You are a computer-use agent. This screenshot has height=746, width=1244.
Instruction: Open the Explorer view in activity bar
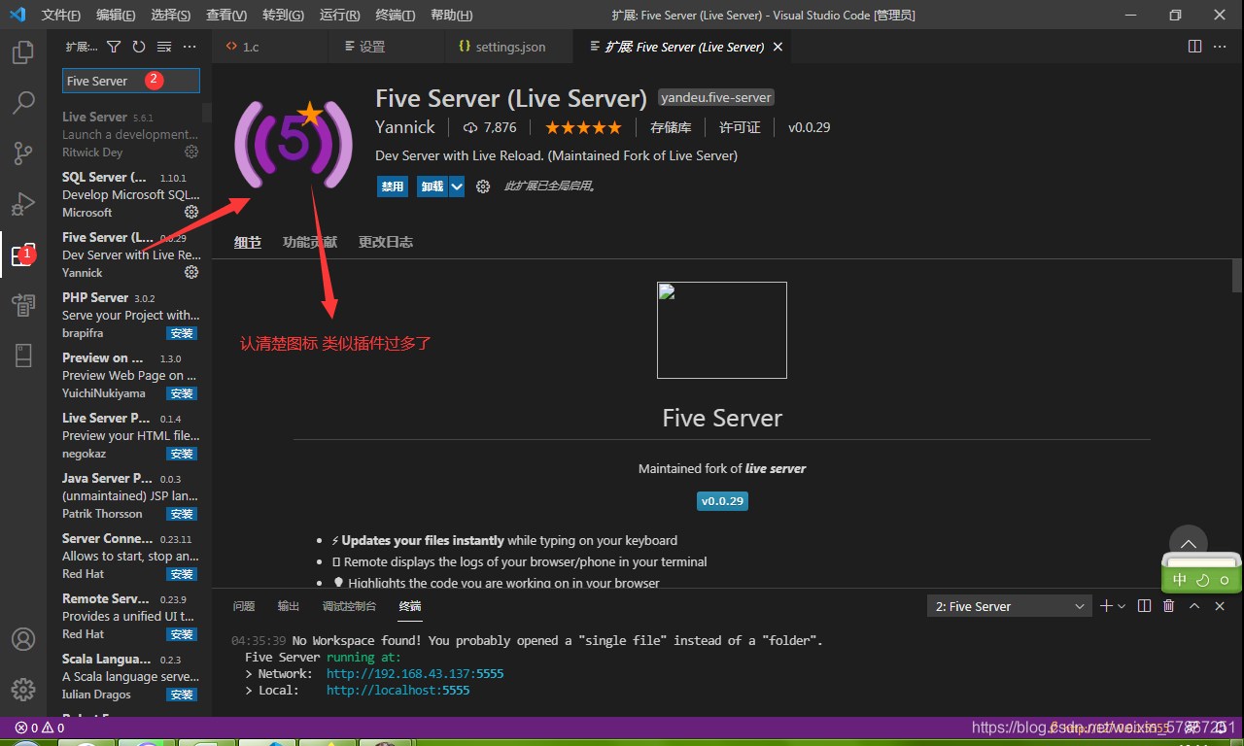click(x=23, y=52)
